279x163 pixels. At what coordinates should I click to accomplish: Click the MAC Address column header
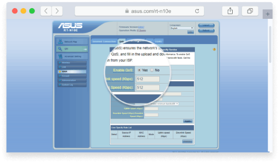141,134
